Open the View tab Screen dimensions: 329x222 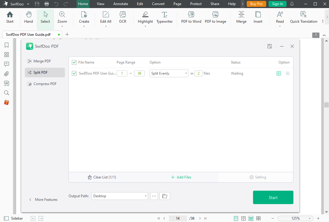[x=100, y=4]
